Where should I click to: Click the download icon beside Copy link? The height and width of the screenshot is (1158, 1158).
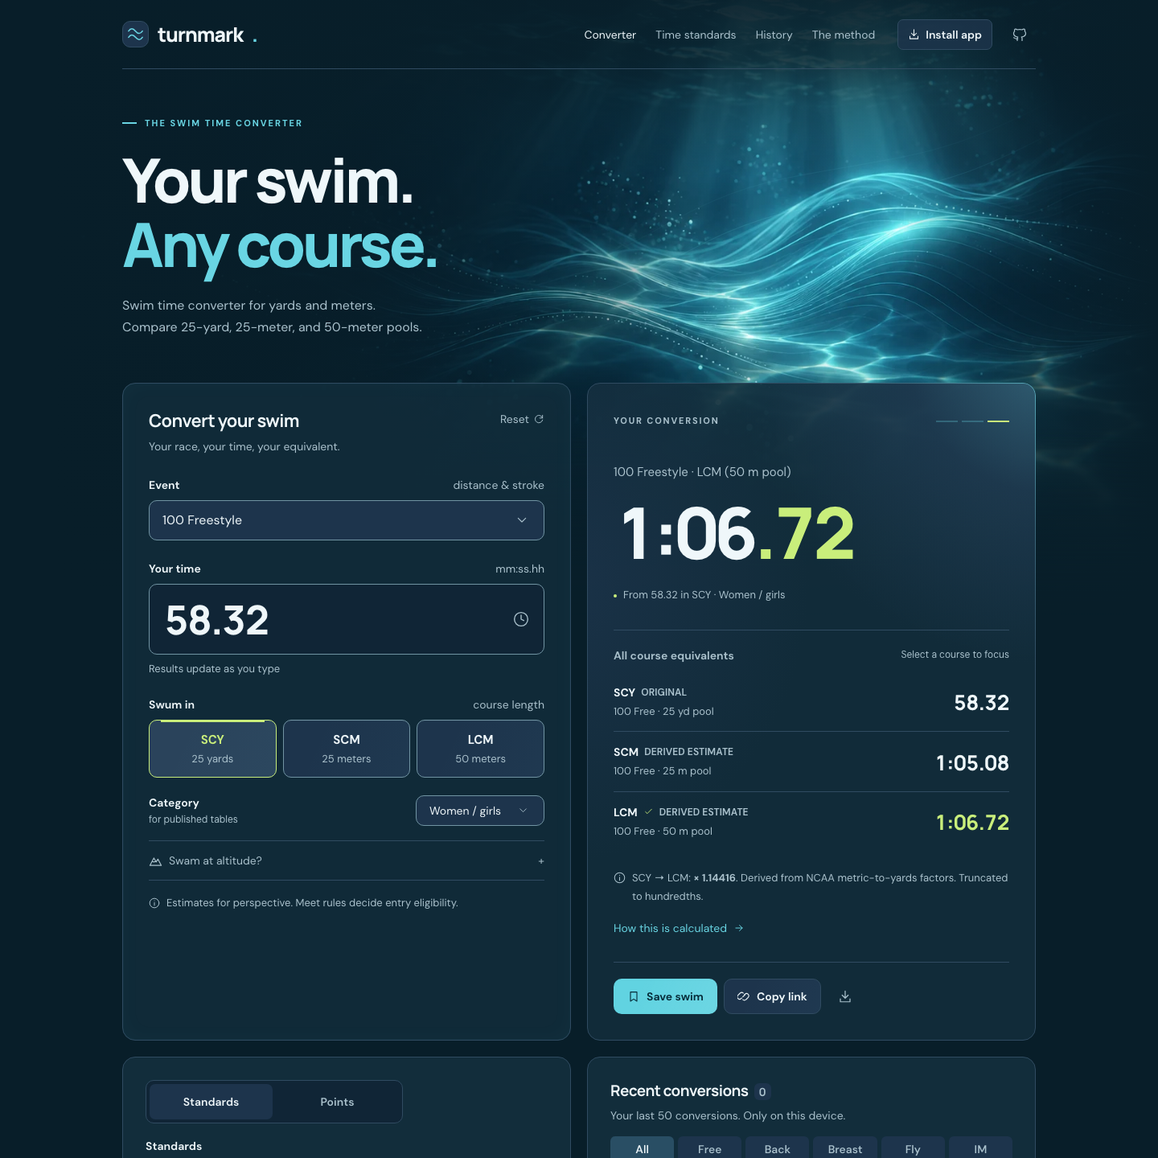845,996
